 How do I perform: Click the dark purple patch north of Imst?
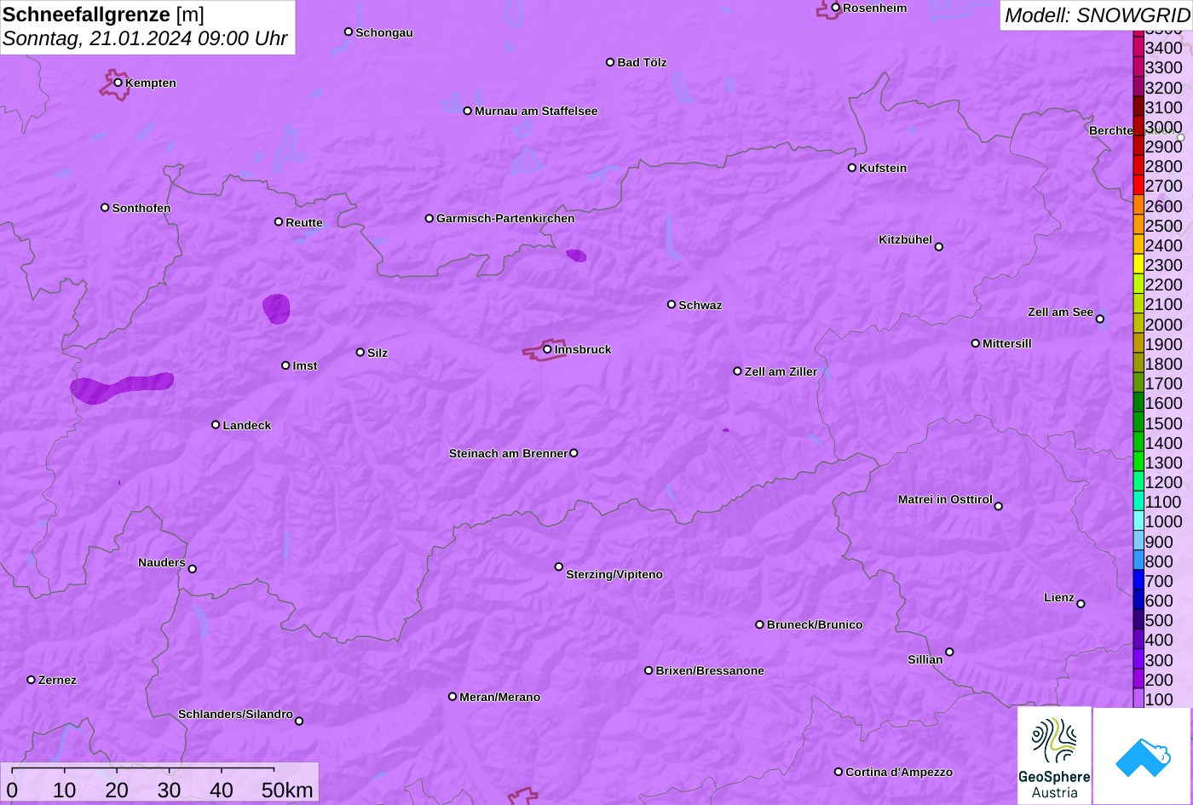276,308
